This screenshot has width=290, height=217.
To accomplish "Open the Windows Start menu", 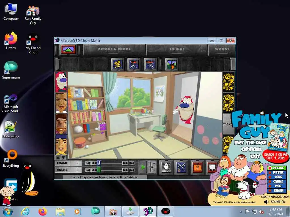I will point(8,211).
